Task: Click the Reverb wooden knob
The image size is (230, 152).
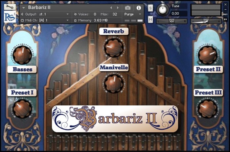Action: (x=114, y=47)
